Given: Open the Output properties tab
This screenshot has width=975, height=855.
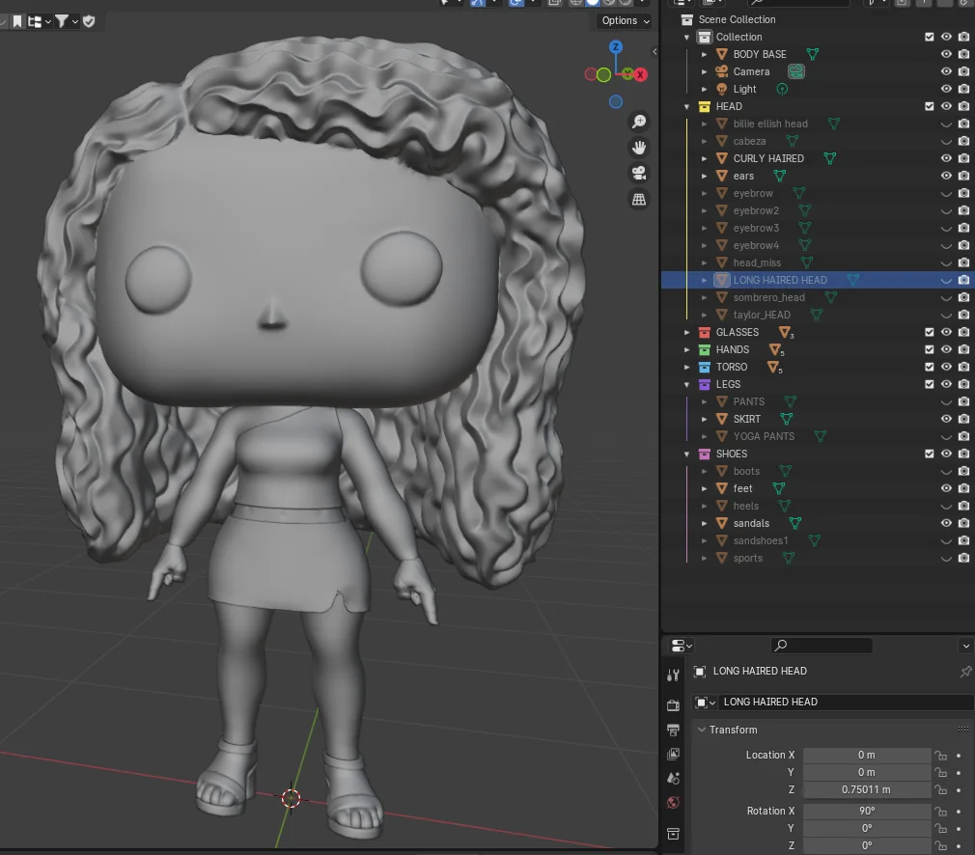Looking at the screenshot, I should tap(673, 728).
